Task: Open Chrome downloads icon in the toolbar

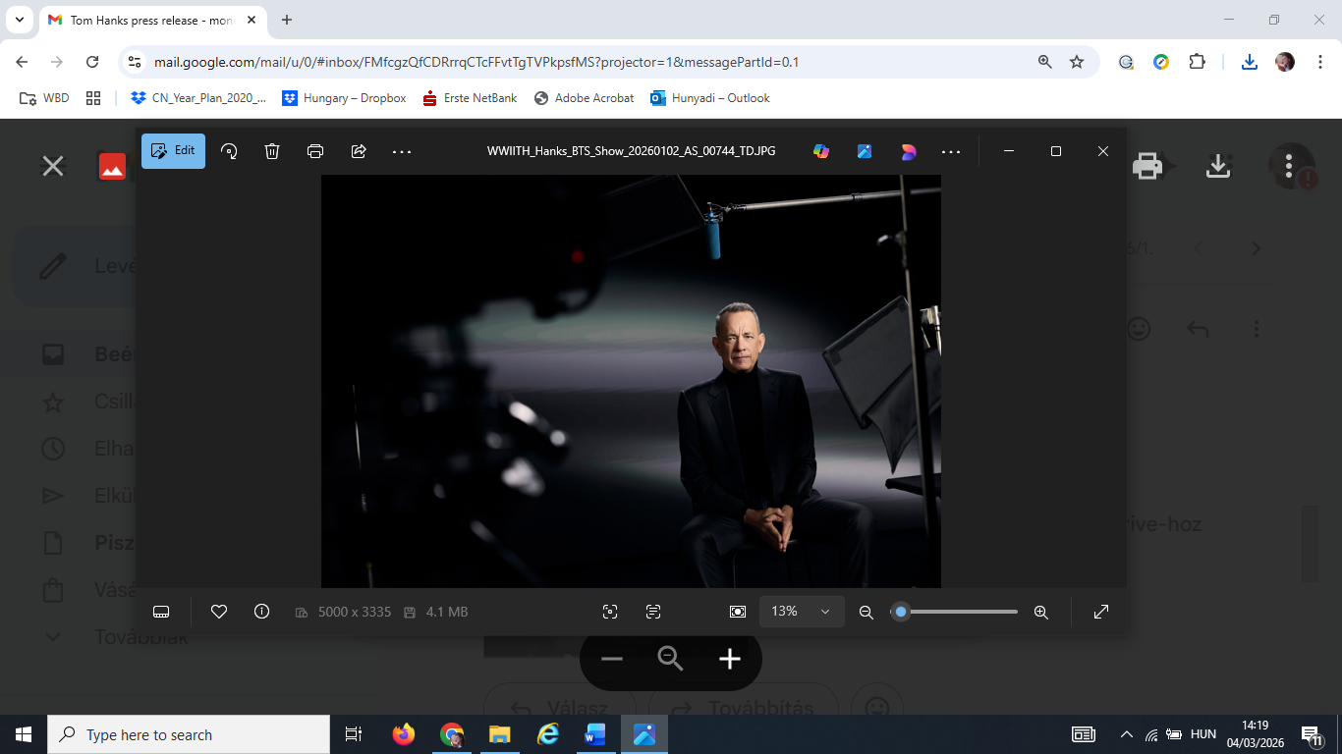Action: [x=1249, y=62]
